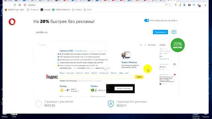Click the sun weather icon in preview
This screenshot has height=119, width=212.
(x=62, y=90)
